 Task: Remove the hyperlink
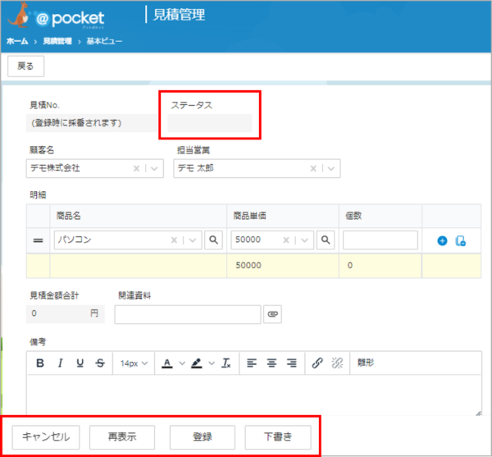click(337, 363)
